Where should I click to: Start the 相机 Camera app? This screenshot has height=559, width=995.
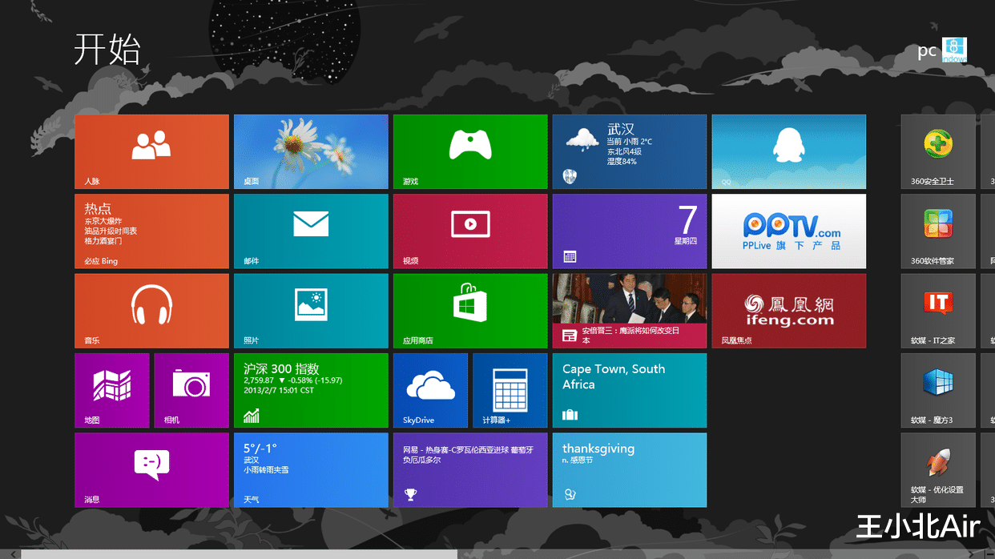coord(191,390)
